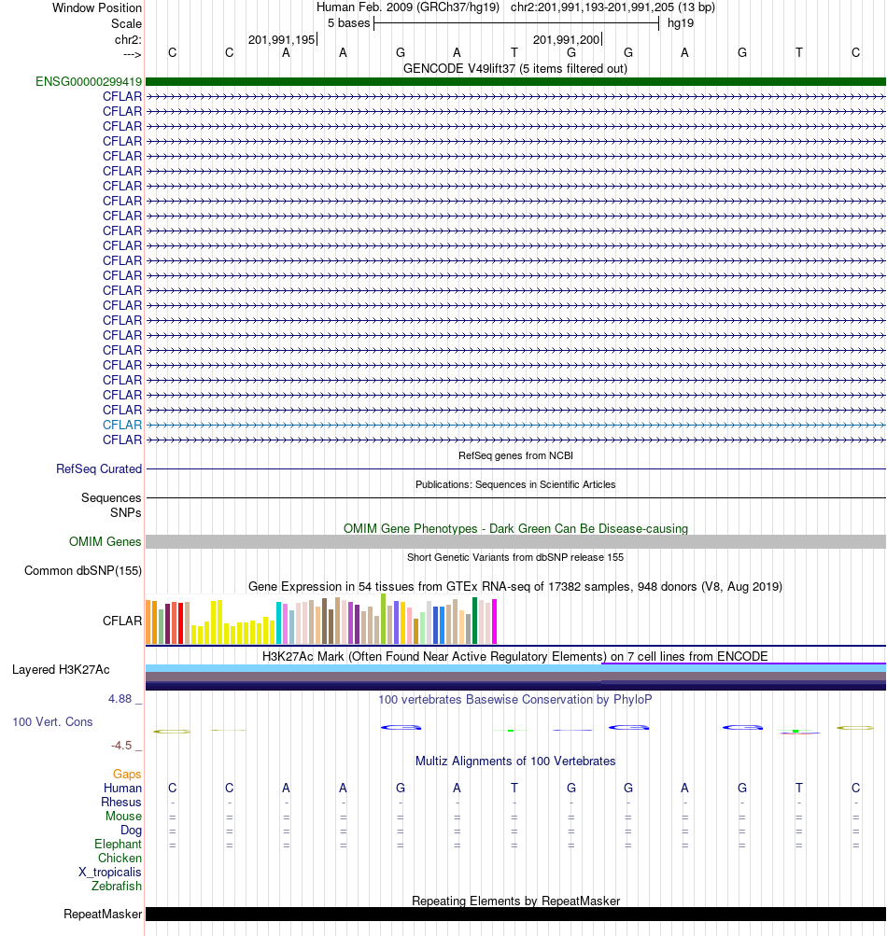Click the 100 vertebrates Basewise Conservation by PhyloP title
This screenshot has width=887, height=936.
coord(514,700)
